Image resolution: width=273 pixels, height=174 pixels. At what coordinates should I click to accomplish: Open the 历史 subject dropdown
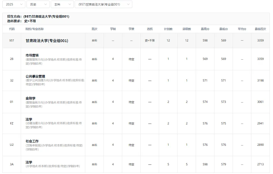(x=38, y=4)
